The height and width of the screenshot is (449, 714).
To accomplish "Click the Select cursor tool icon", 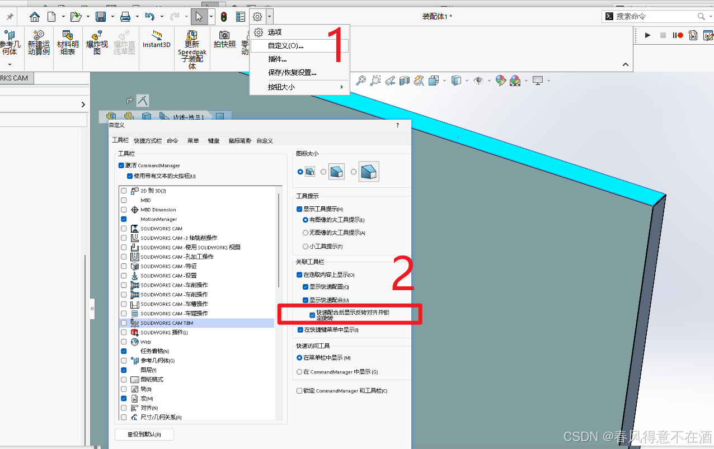I will pos(199,17).
